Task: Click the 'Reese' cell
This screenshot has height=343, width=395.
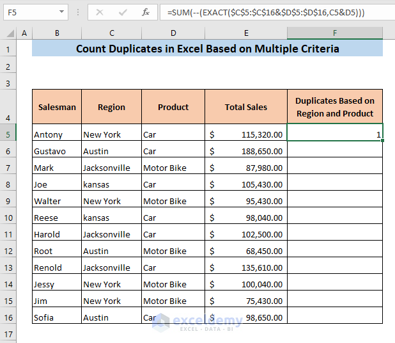Action: click(57, 216)
